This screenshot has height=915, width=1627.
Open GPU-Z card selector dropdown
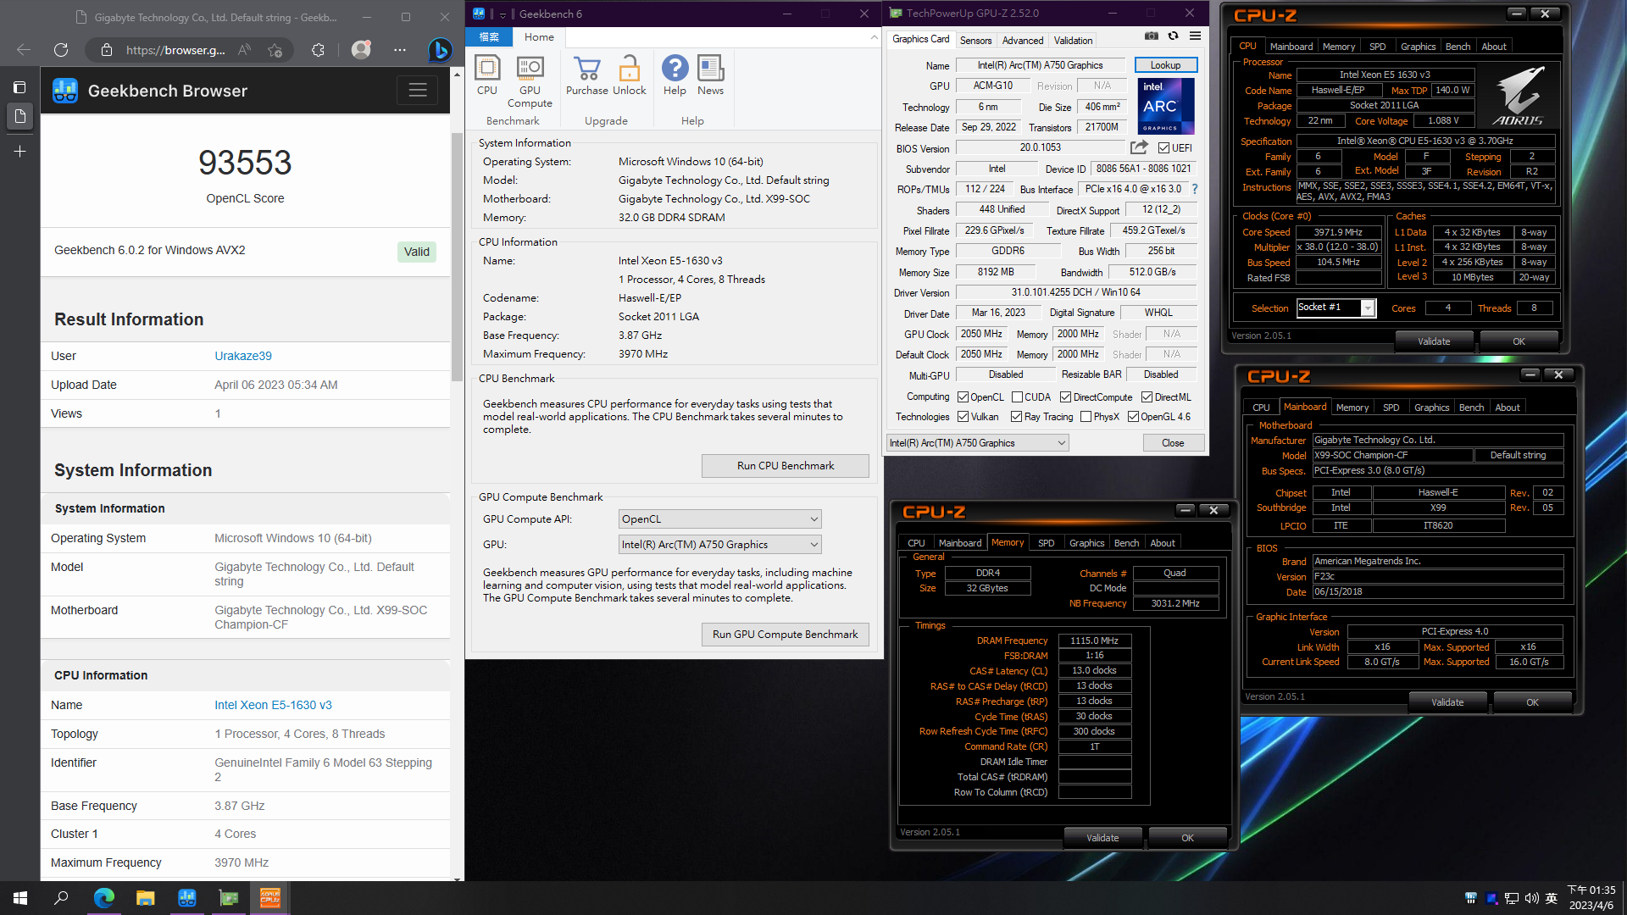pos(977,443)
